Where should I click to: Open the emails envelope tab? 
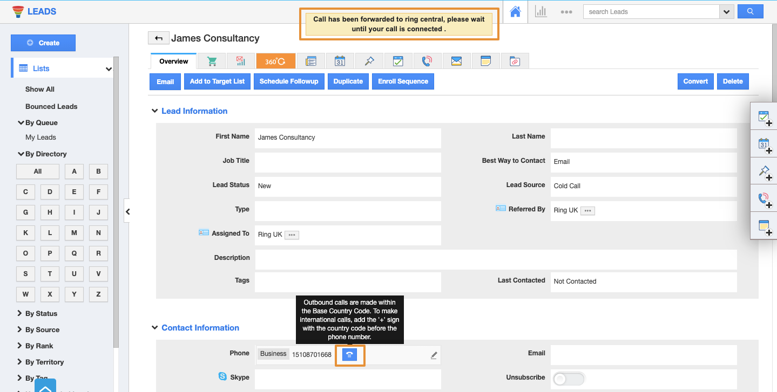(456, 61)
